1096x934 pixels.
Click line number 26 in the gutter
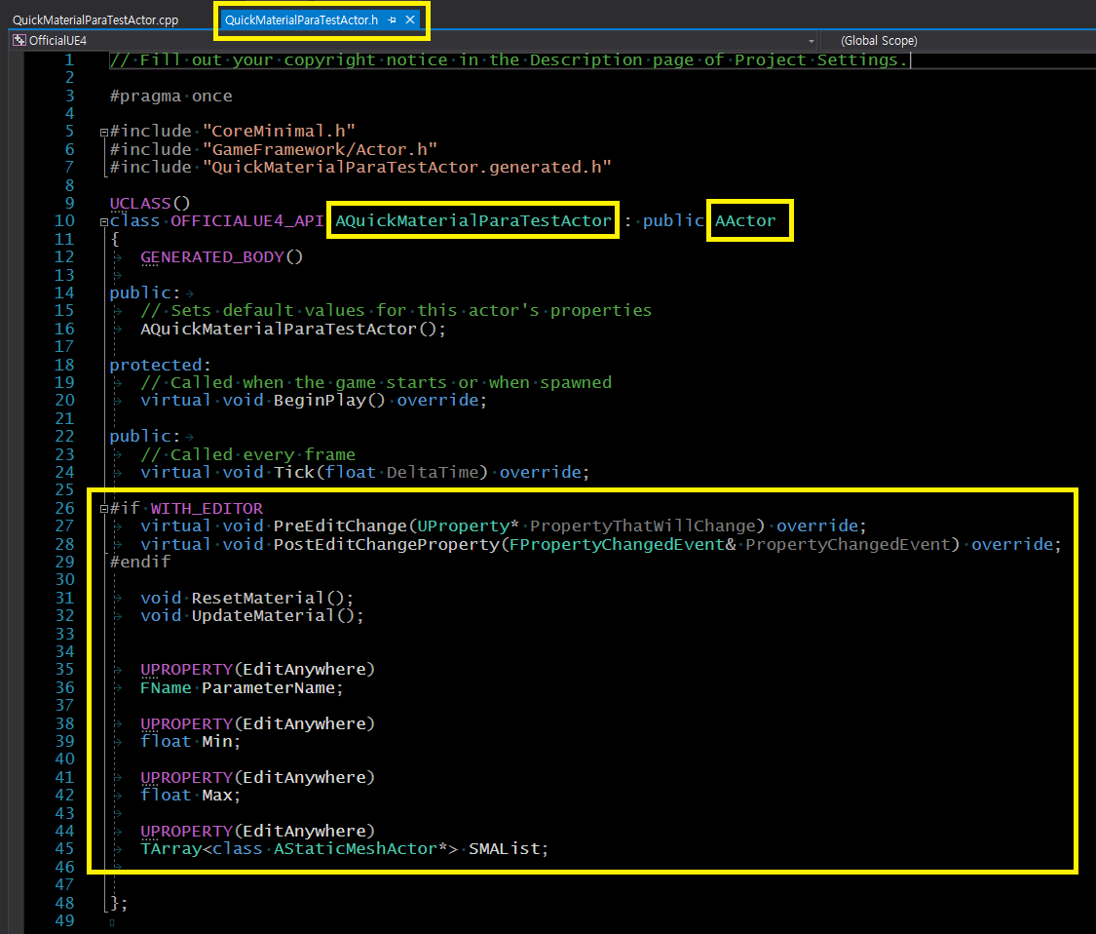point(65,509)
